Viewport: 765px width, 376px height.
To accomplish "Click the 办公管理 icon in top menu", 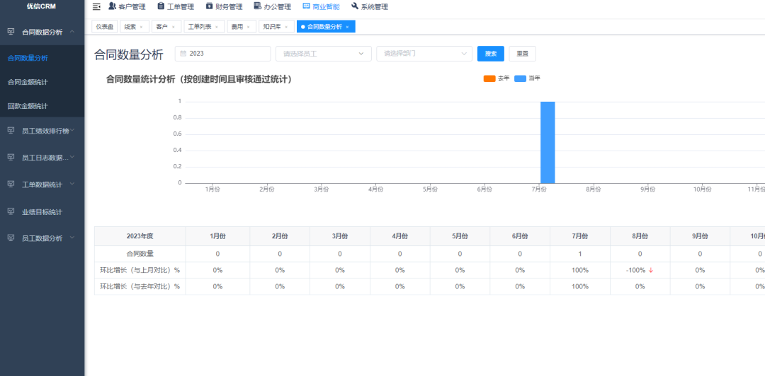I will (258, 6).
